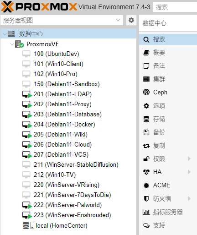Screen dimensions: 197x235
Task: Select VM 203 (Debian11-Database)
Action: tap(67, 115)
